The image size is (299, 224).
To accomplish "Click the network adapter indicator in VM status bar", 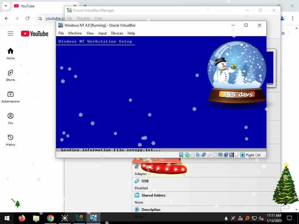I will (x=204, y=155).
